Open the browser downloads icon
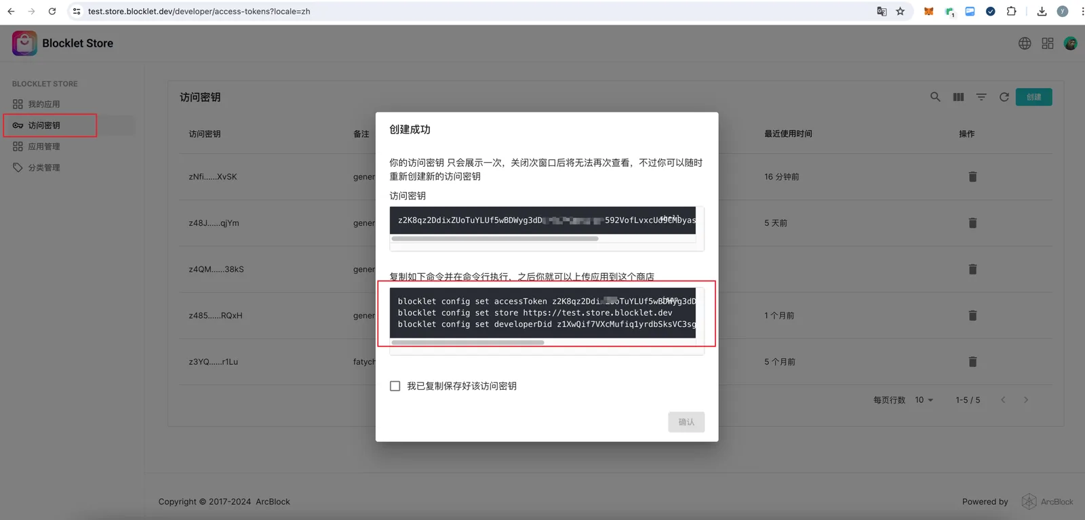Viewport: 1085px width, 520px height. click(1042, 12)
